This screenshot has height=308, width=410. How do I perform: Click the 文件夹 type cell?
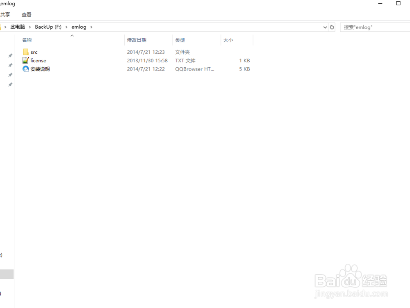[182, 52]
